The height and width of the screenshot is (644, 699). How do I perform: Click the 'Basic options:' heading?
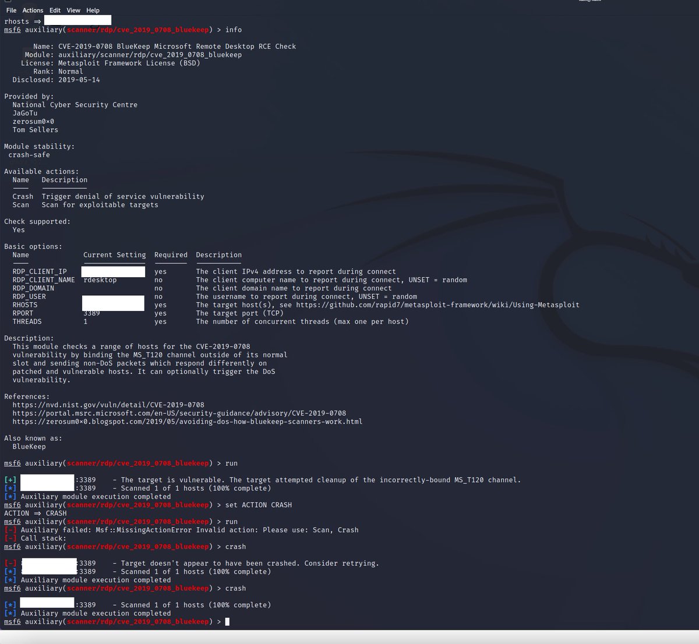tap(33, 247)
